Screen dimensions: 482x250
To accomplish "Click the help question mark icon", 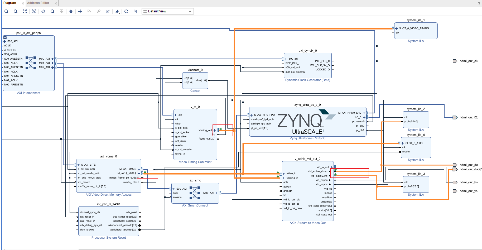I will click(x=479, y=3).
